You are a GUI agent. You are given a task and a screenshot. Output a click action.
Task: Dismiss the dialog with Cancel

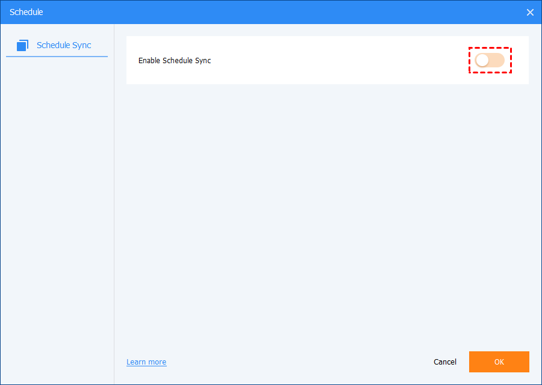click(445, 362)
